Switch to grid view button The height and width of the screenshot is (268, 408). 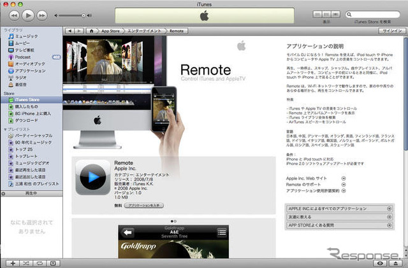[326, 14]
